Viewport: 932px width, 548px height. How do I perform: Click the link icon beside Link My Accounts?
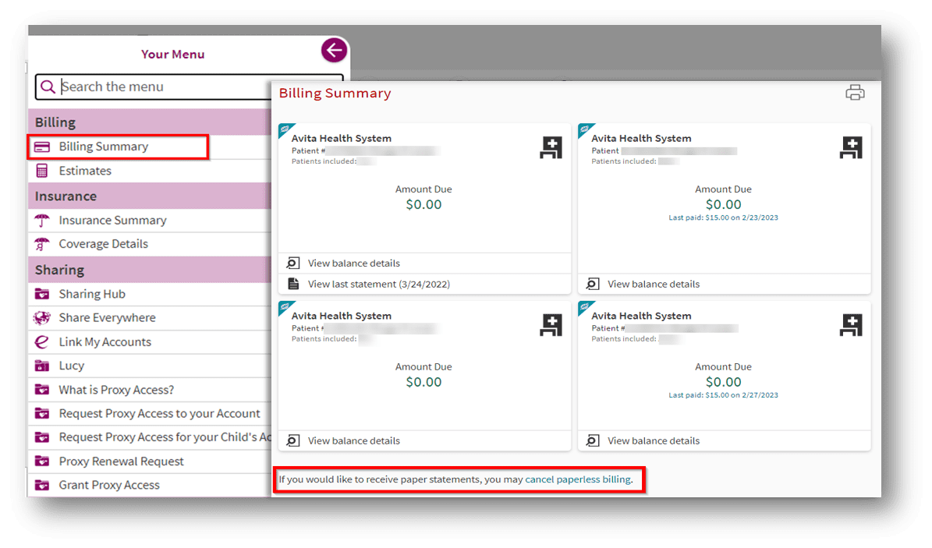[41, 342]
